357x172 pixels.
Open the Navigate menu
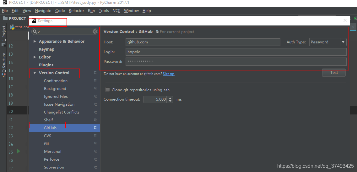(x=43, y=10)
